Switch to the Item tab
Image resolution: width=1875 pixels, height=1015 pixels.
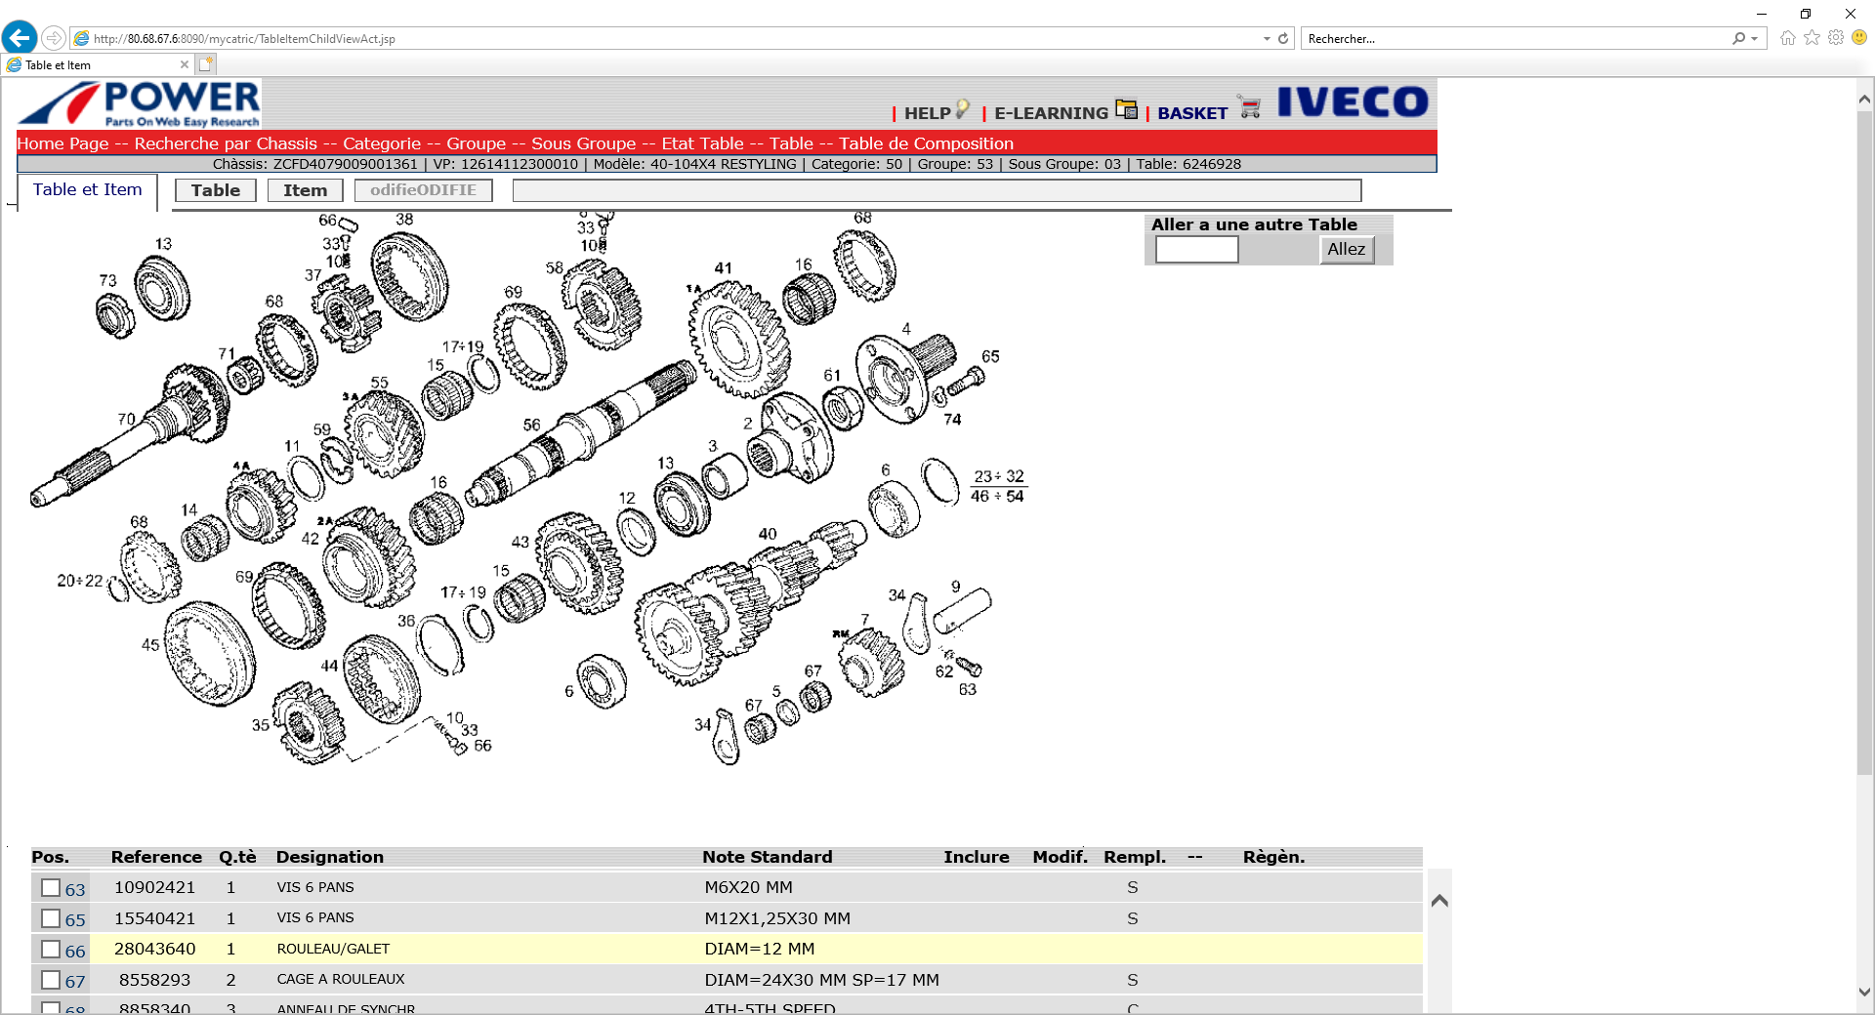pos(305,190)
